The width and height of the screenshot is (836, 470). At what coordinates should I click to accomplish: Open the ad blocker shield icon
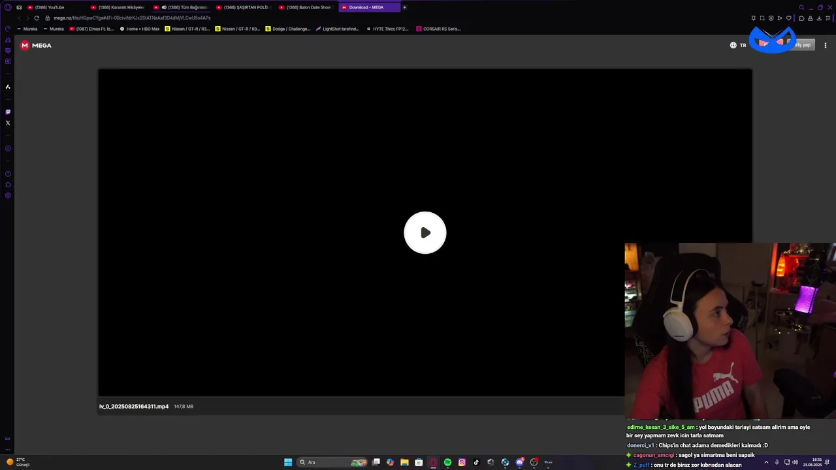coord(771,18)
